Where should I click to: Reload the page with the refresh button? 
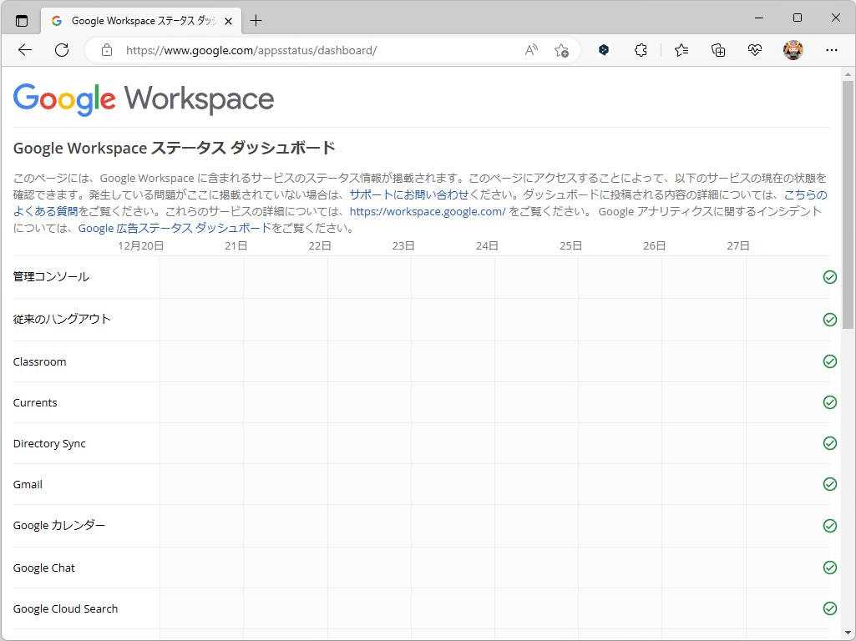pos(61,50)
